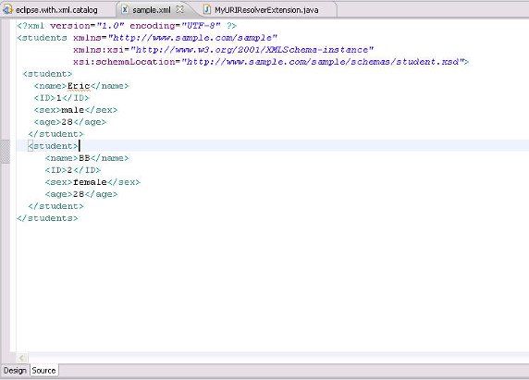Switch to the Source view tab
The width and height of the screenshot is (529, 380).
43,370
